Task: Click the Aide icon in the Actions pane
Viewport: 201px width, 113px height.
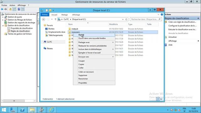Action: 166,45
